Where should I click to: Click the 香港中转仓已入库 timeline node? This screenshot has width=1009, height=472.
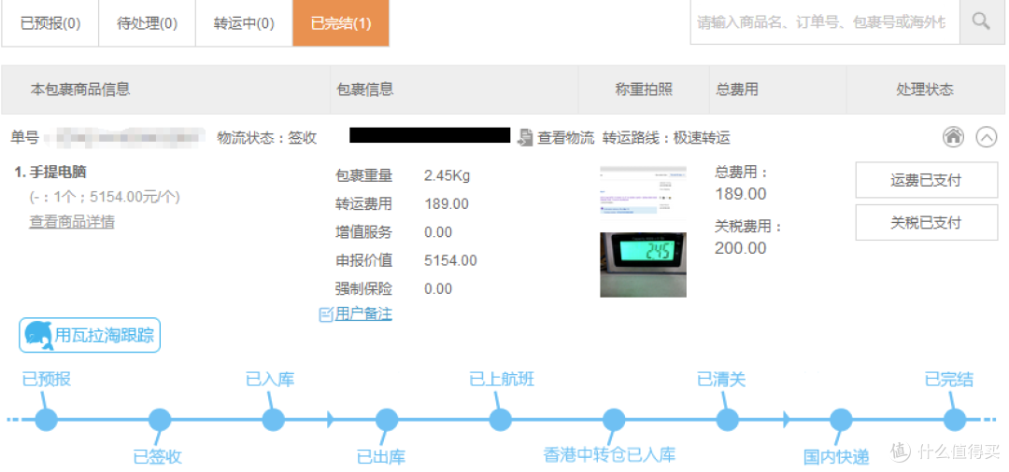(614, 420)
